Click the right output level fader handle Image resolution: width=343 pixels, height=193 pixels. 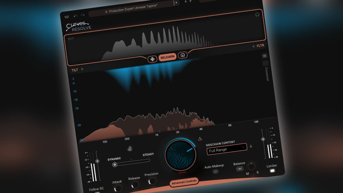pos(263,139)
